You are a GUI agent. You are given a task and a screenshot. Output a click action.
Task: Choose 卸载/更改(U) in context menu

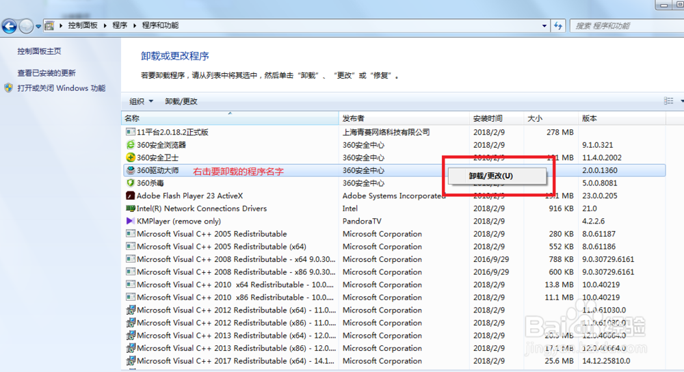click(497, 176)
